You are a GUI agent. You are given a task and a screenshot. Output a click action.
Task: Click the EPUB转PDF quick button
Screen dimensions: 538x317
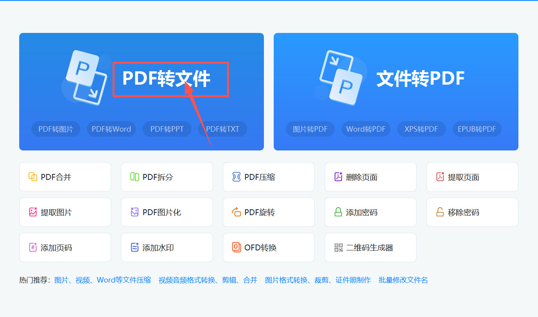point(477,129)
